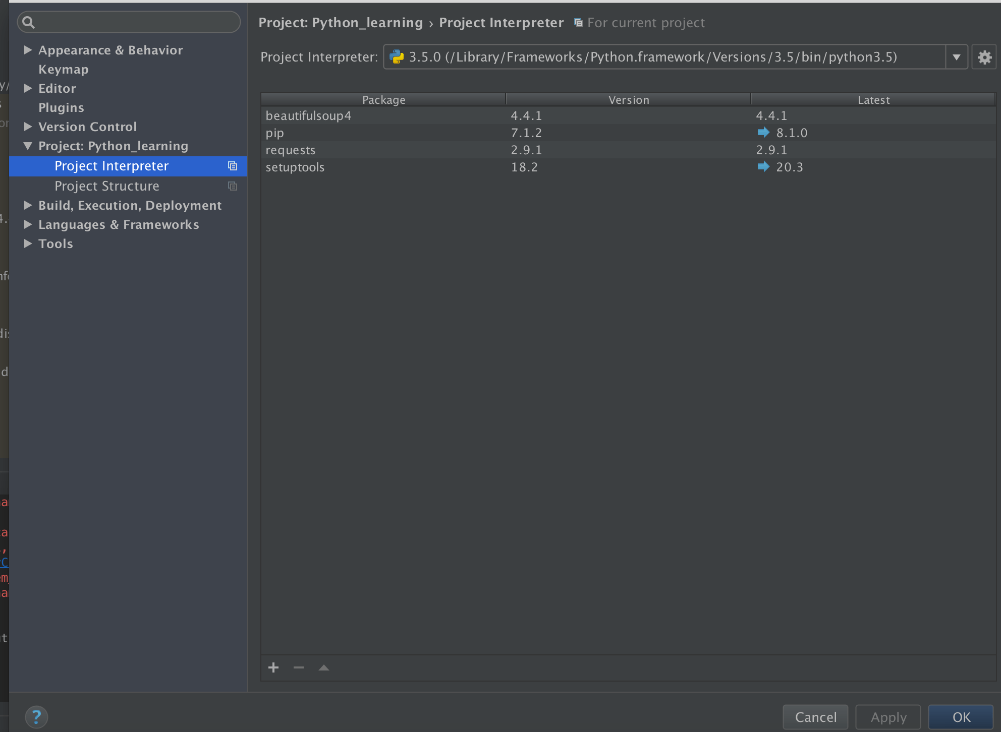Click the Python logo in the interpreter field

[x=397, y=57]
